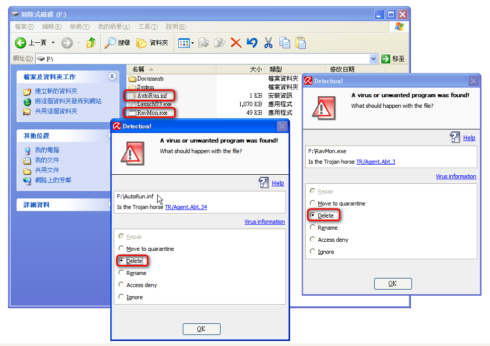Click the Forward arrow in Explorer toolbar
The image size is (490, 346).
[x=67, y=43]
